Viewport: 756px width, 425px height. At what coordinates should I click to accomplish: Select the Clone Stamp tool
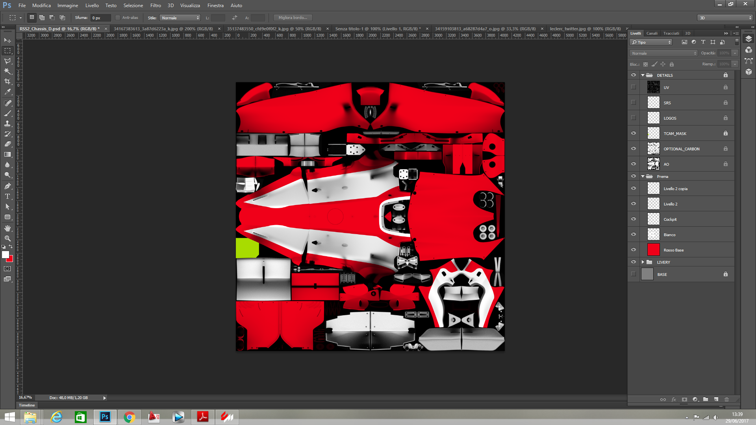click(x=7, y=124)
